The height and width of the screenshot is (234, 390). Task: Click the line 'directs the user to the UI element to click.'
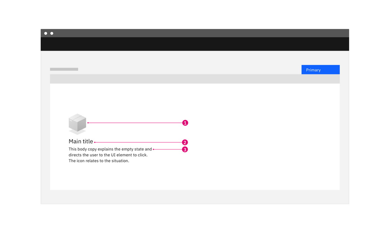point(108,155)
